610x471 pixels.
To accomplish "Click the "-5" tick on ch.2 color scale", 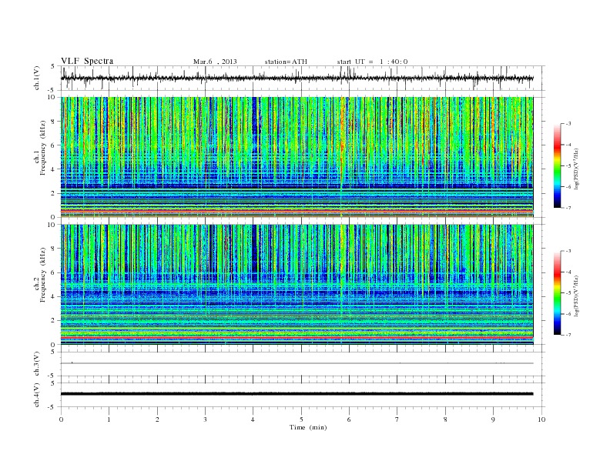I will [x=568, y=293].
